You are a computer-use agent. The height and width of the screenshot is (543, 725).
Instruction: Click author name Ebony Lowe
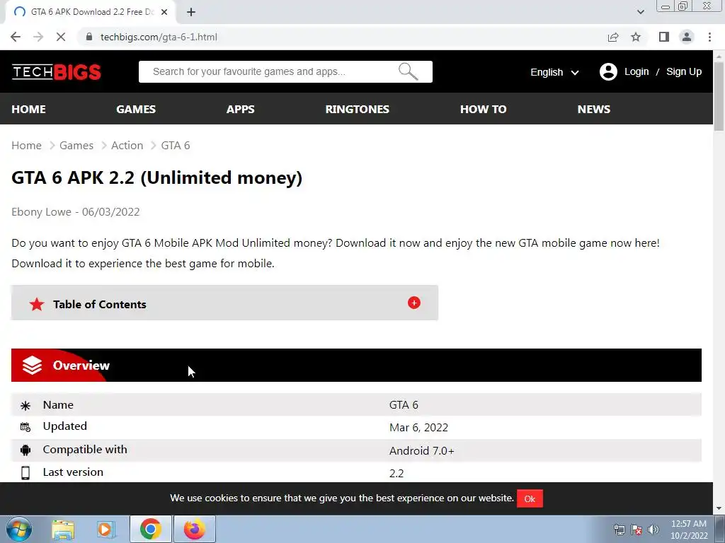click(41, 212)
